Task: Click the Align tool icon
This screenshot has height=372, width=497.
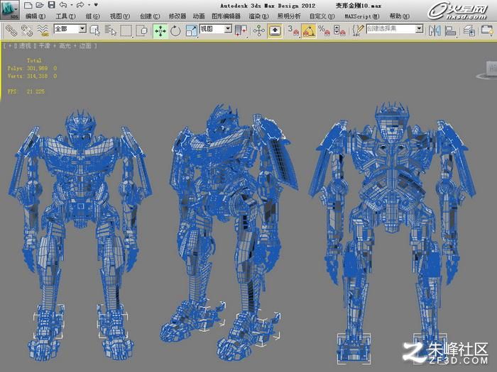Action: (450, 30)
